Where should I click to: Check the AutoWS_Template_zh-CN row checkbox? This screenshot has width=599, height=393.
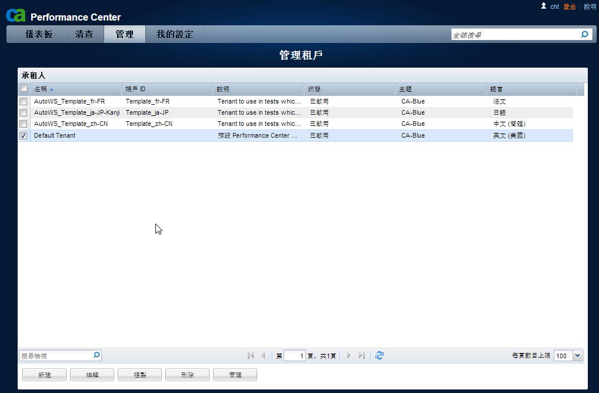coord(24,124)
